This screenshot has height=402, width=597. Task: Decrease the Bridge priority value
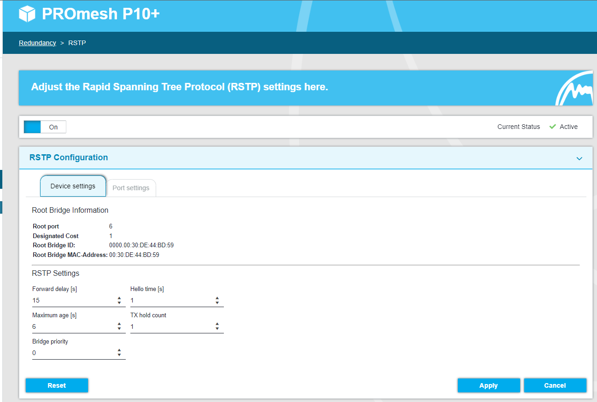(119, 355)
